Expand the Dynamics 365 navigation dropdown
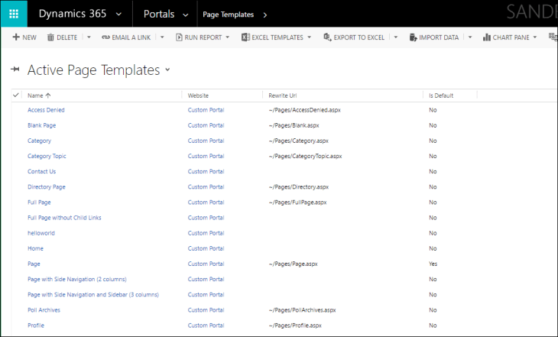 pyautogui.click(x=117, y=15)
